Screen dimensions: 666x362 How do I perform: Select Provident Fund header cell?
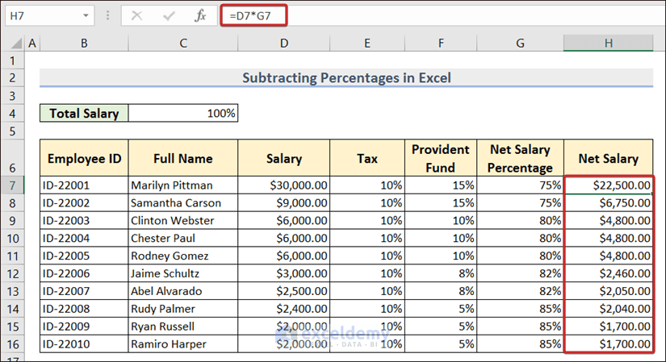click(440, 158)
